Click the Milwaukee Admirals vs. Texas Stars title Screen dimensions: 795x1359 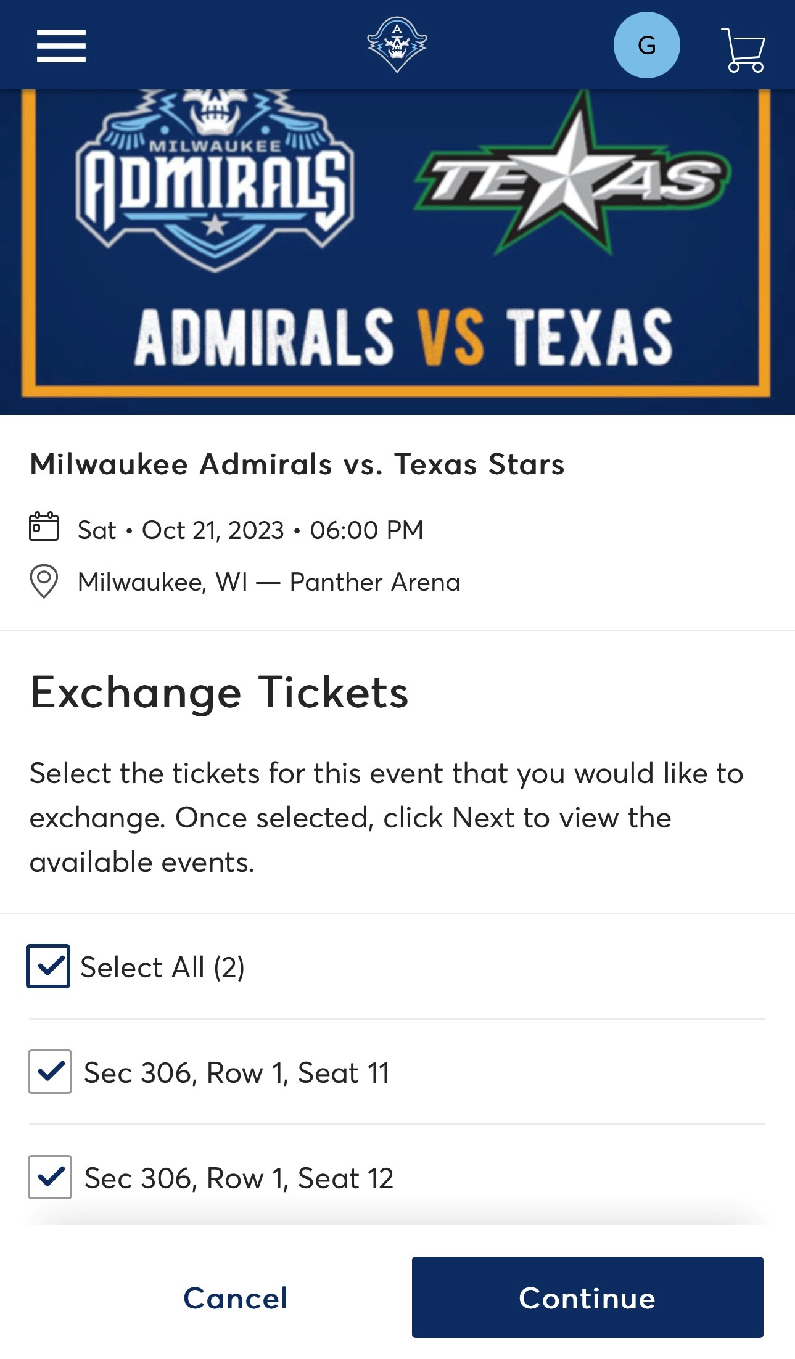pyautogui.click(x=297, y=464)
